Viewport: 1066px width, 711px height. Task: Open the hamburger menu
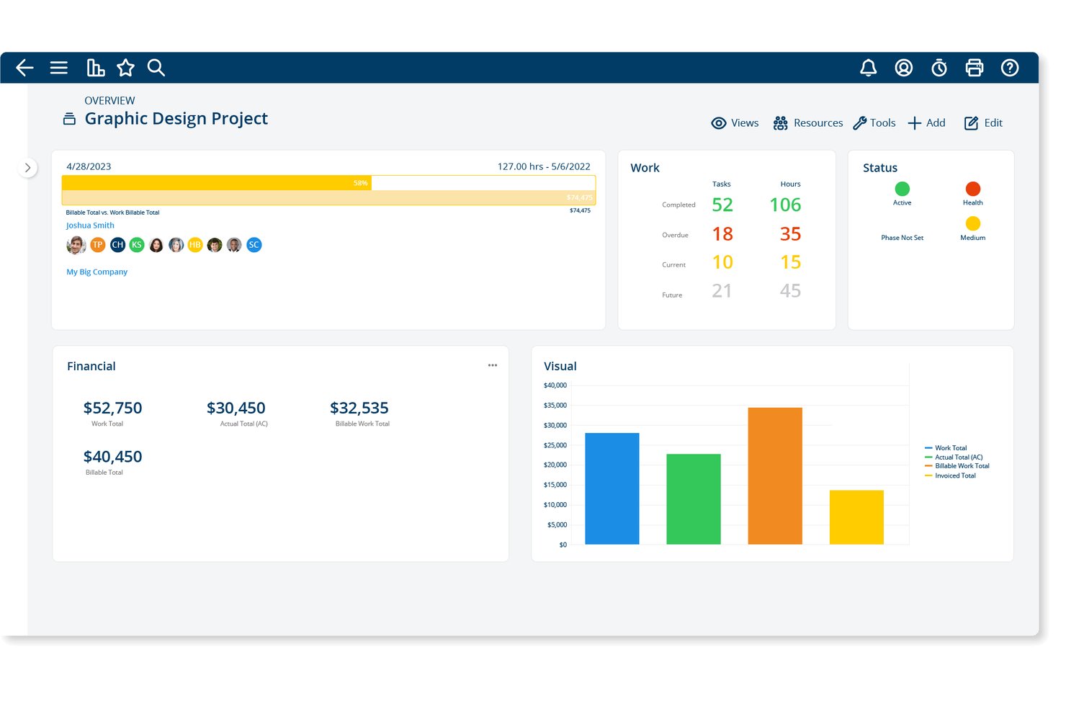click(59, 68)
